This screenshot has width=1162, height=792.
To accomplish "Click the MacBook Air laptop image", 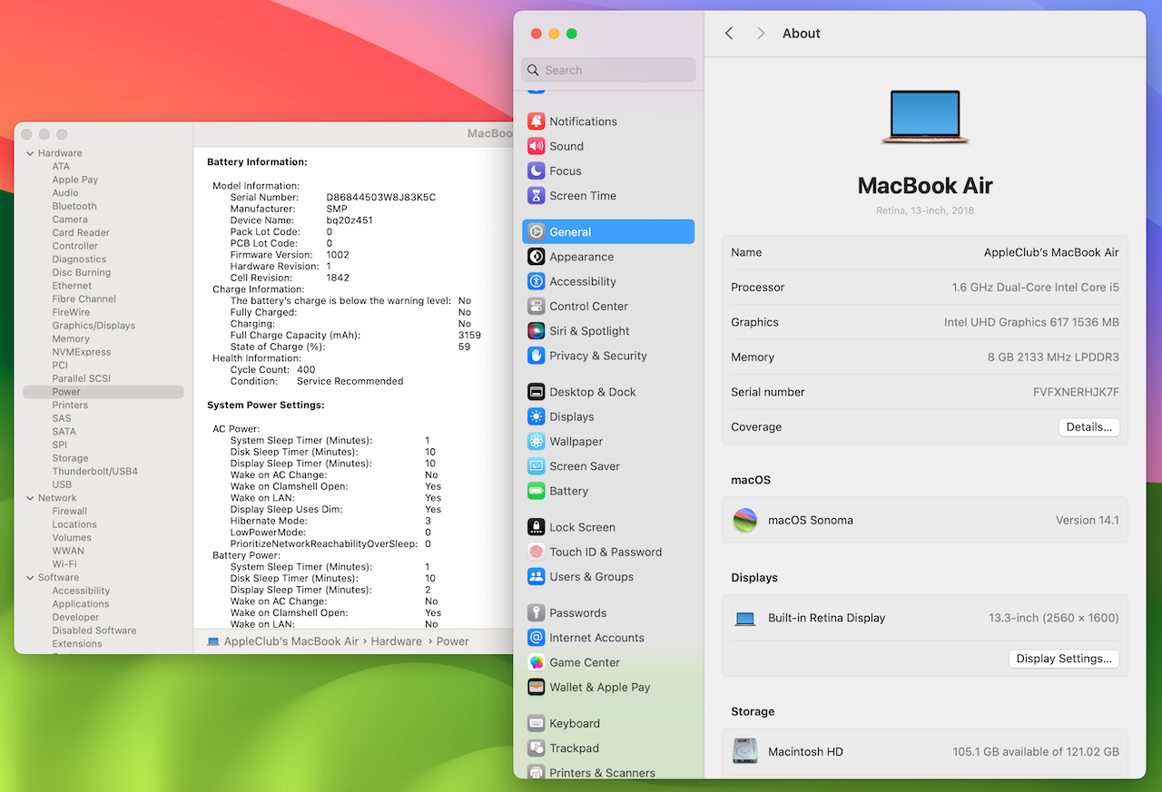I will (x=925, y=117).
